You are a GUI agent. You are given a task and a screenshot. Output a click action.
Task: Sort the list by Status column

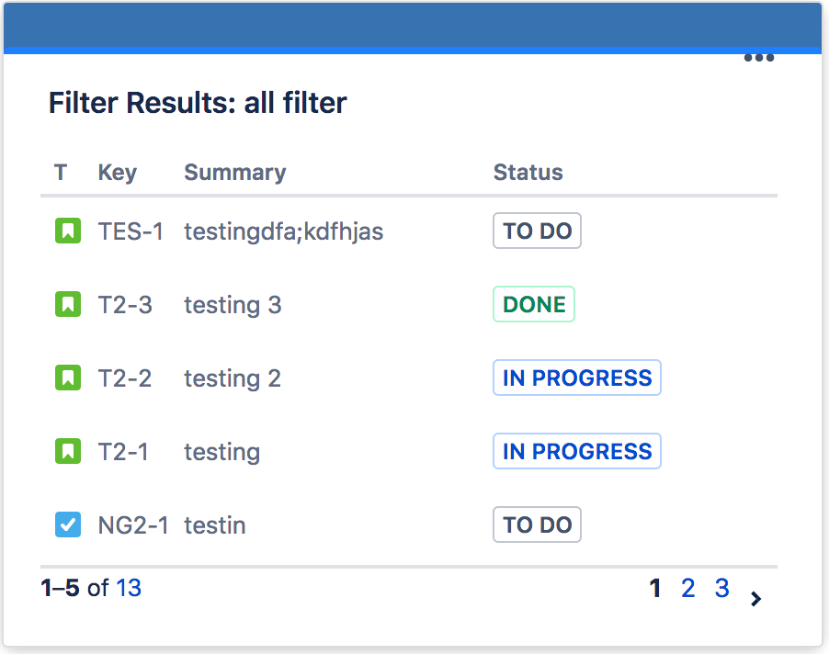pos(528,173)
